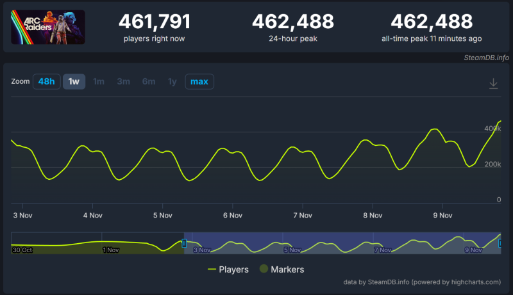Toggle the Players series in legend
513x295 pixels.
(x=228, y=269)
